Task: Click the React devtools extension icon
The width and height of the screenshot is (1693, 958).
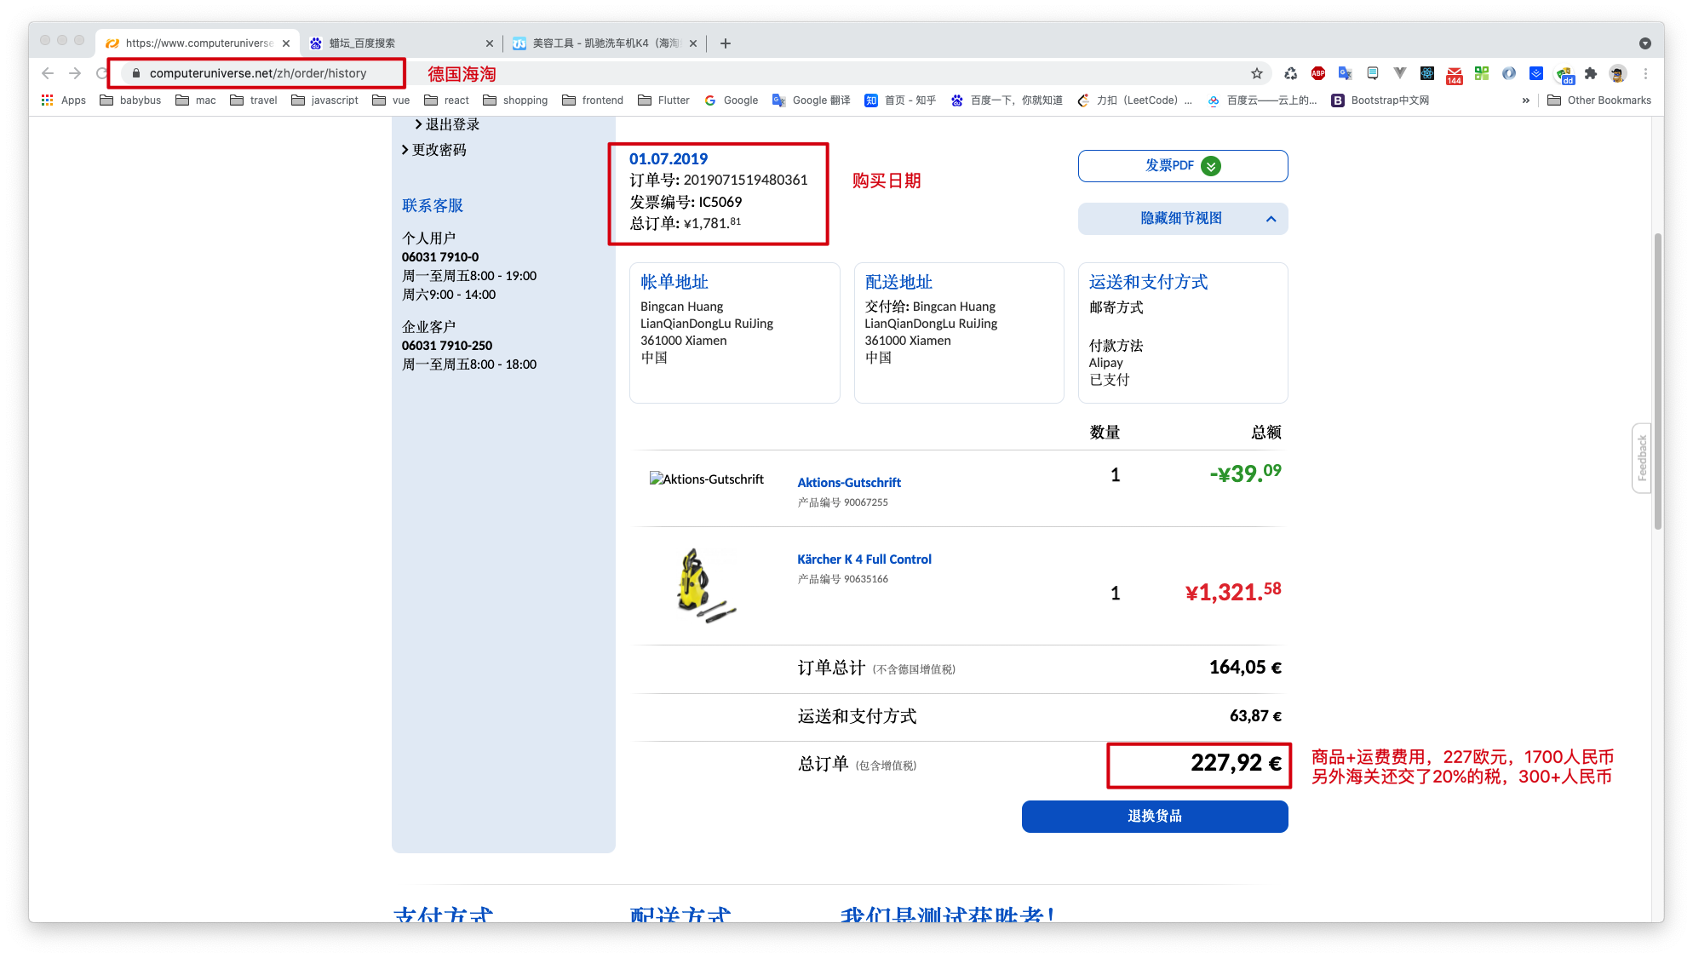Action: click(1426, 73)
